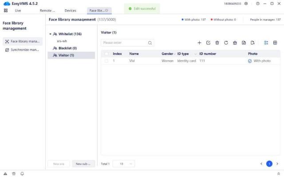Screen dimensions: 284x177
Task: Expand the bottom panel with double chevron
Action: pyautogui.click(x=278, y=173)
